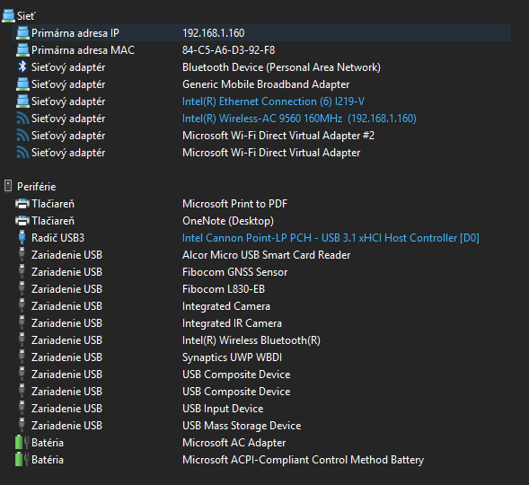The height and width of the screenshot is (485, 529).
Task: Click the USB plug icon of Alcor Micro Smart Card Reader
Action: point(22,255)
